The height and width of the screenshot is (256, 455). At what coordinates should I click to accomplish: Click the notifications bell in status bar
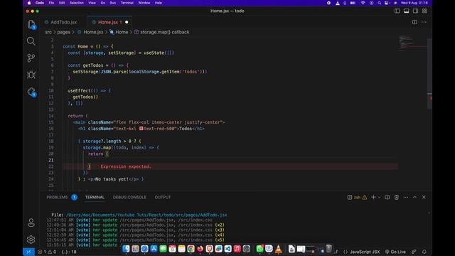[x=424, y=252]
